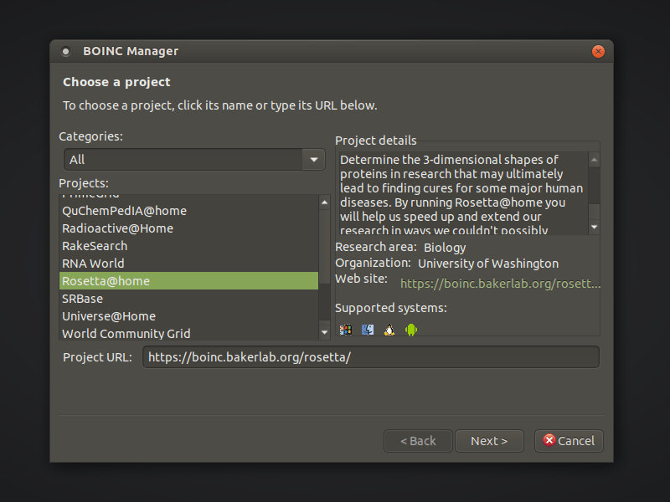Click the project description text box

pos(464,193)
